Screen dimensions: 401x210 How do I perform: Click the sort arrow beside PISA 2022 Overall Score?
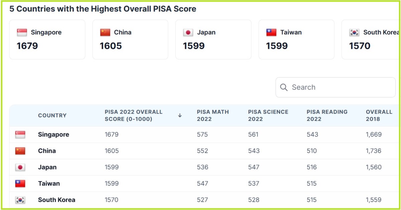pos(180,115)
